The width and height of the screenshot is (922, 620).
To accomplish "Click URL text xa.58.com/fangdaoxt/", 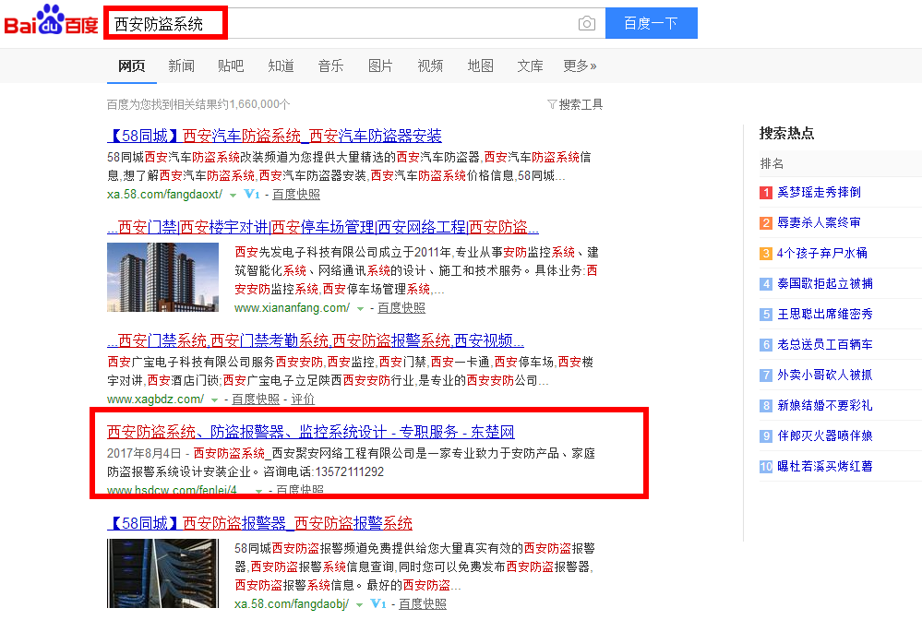I will click(x=164, y=194).
